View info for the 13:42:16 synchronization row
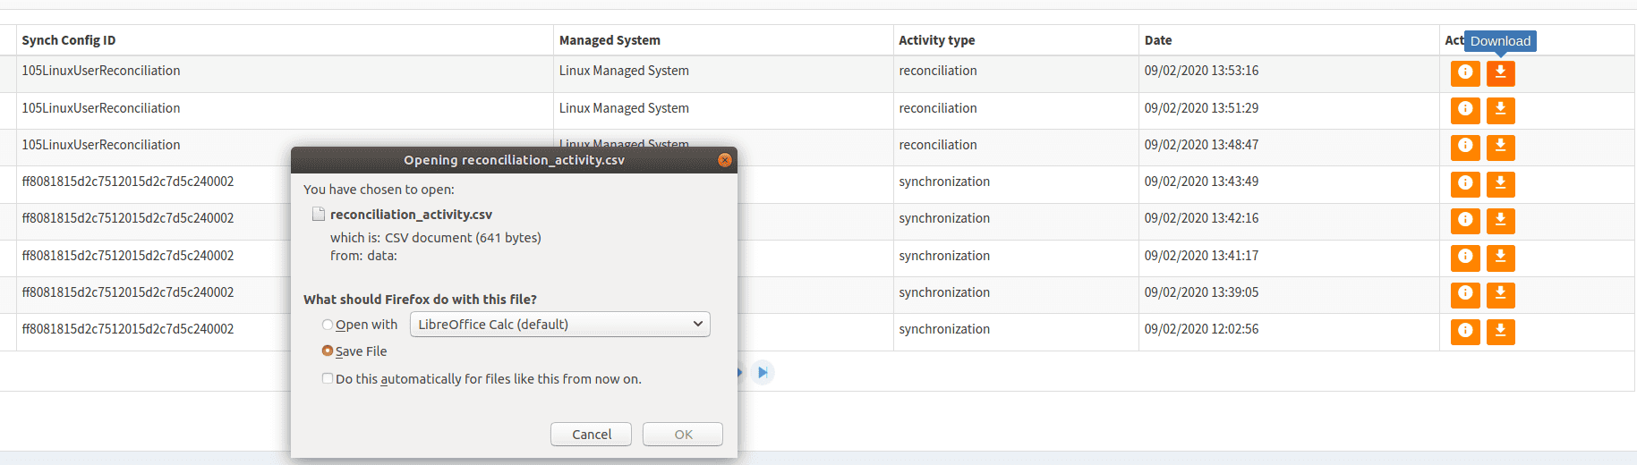Screen dimensions: 1637x465 click(x=1464, y=221)
